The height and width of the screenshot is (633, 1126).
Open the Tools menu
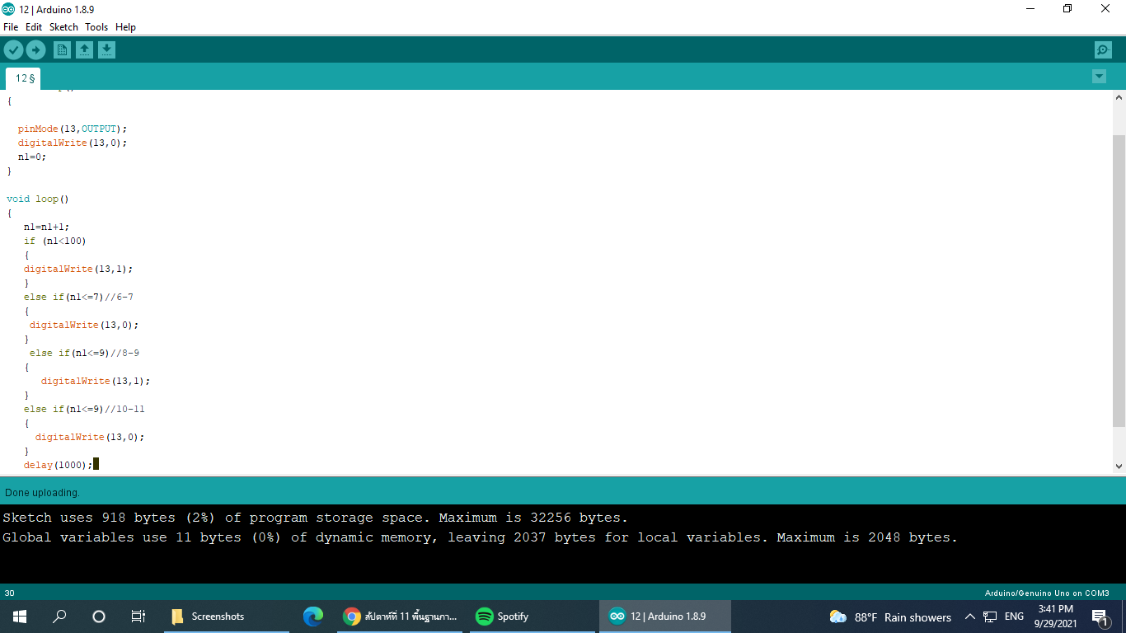pos(96,27)
